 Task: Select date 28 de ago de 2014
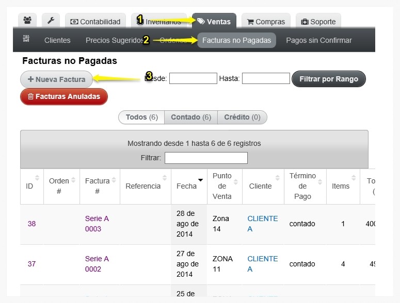[x=187, y=224]
